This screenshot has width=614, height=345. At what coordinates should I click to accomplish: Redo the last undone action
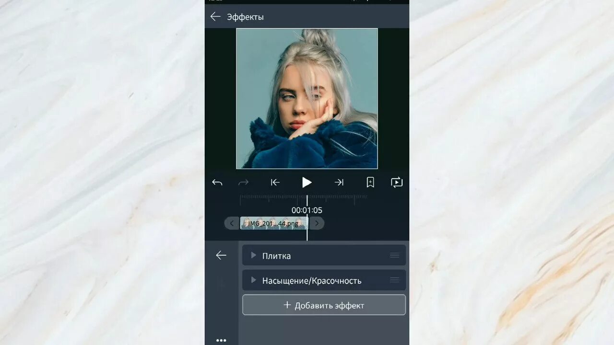coord(244,183)
